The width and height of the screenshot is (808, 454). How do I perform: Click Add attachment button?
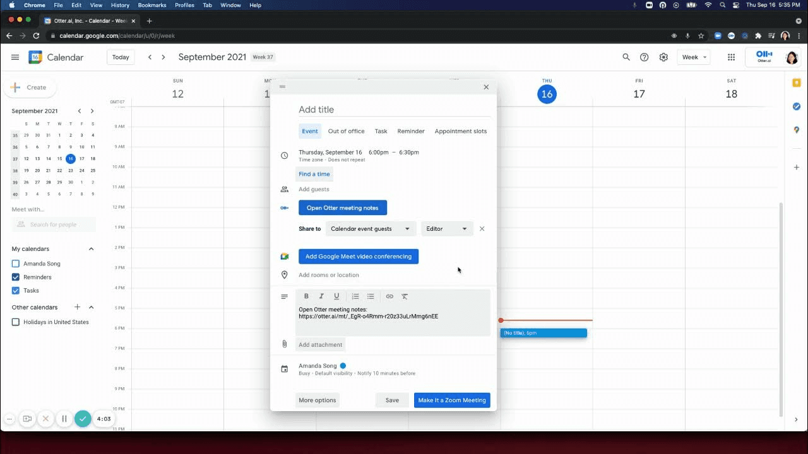[321, 345]
